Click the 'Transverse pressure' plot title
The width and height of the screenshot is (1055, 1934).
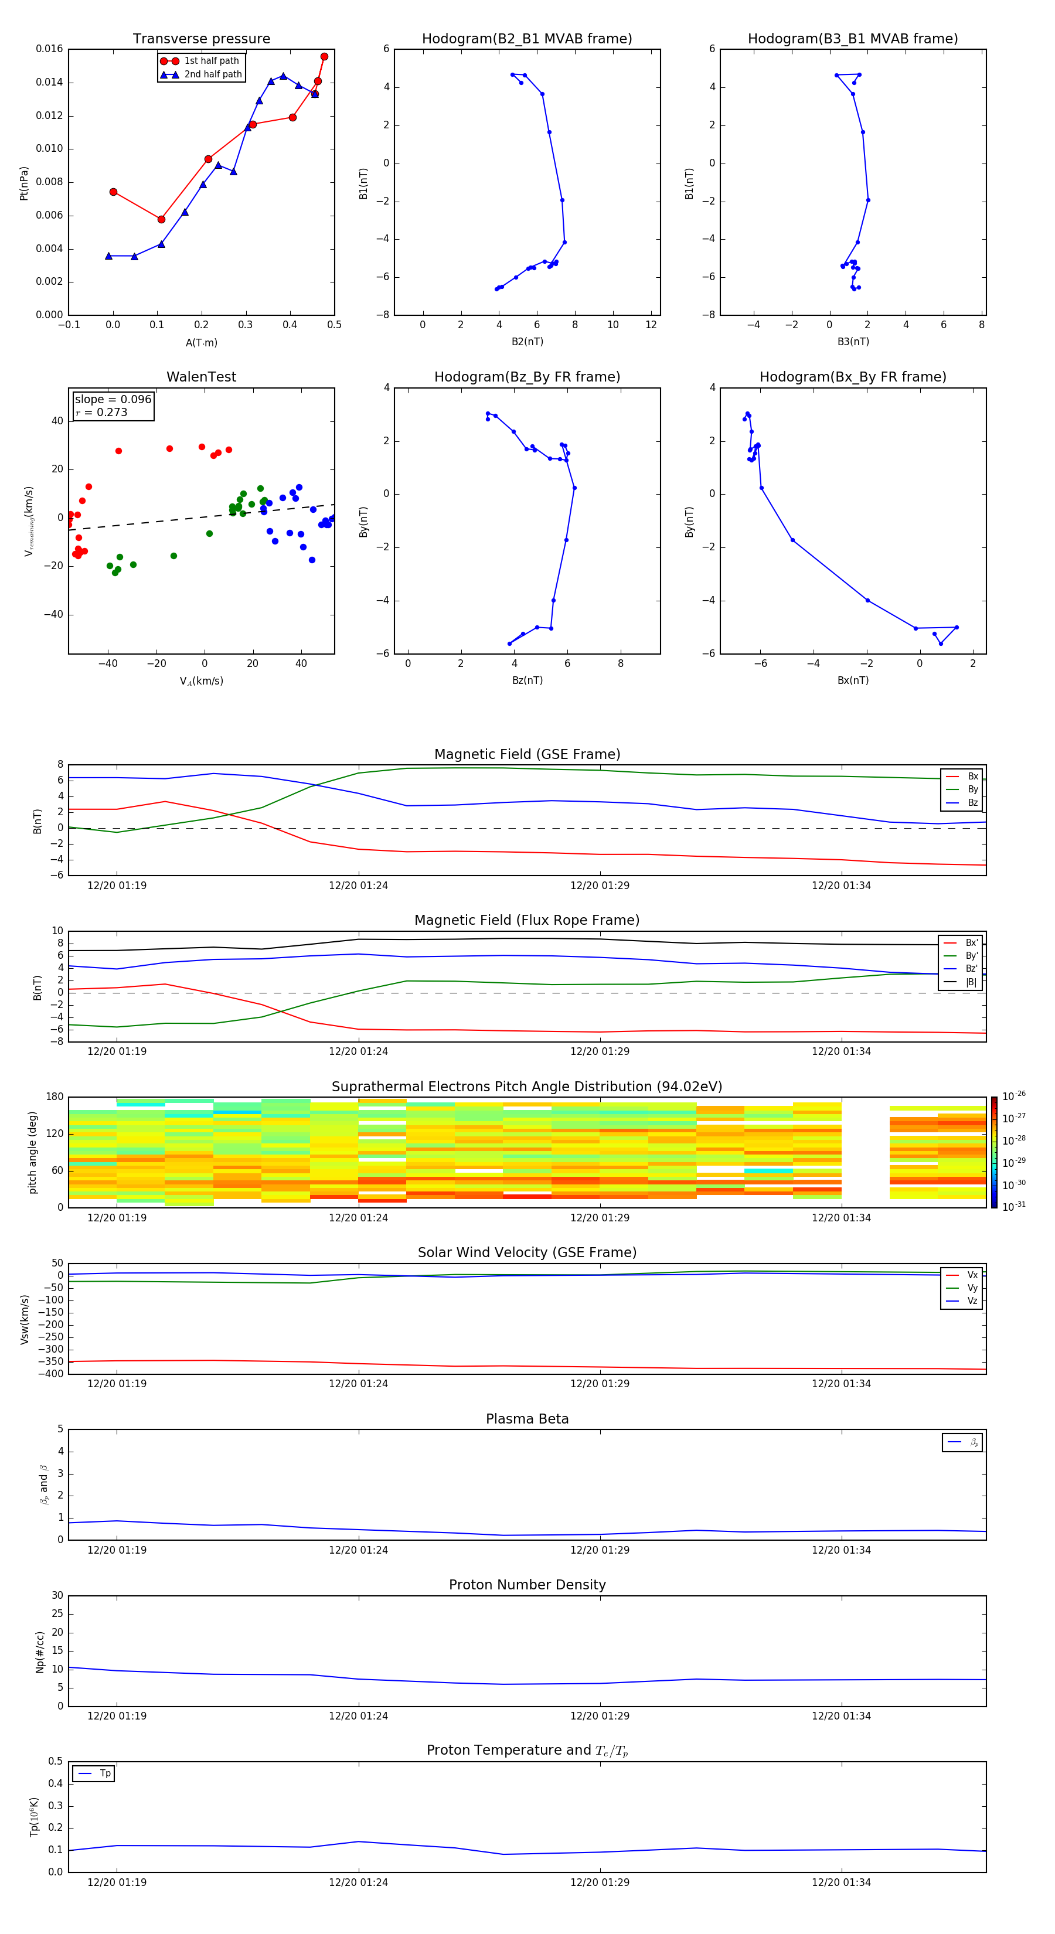(x=201, y=39)
